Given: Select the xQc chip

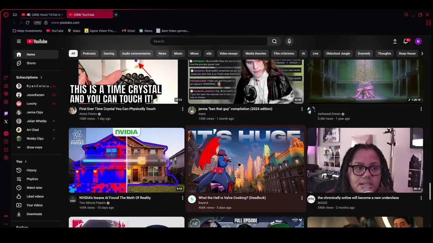Looking at the screenshot, I should 209,53.
